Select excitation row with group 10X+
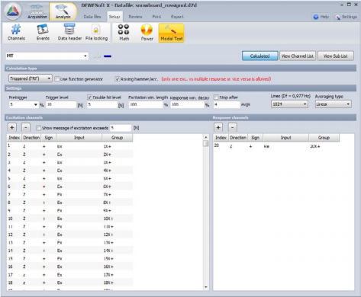 [69, 219]
